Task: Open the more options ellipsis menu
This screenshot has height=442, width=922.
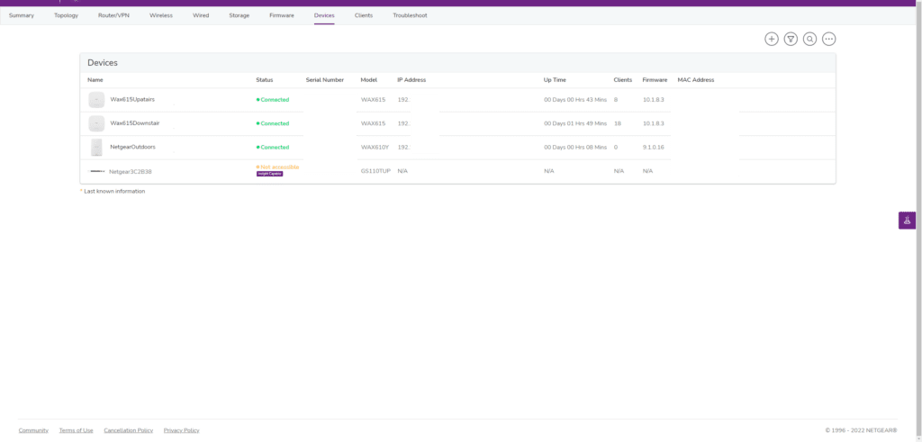Action: coord(829,39)
